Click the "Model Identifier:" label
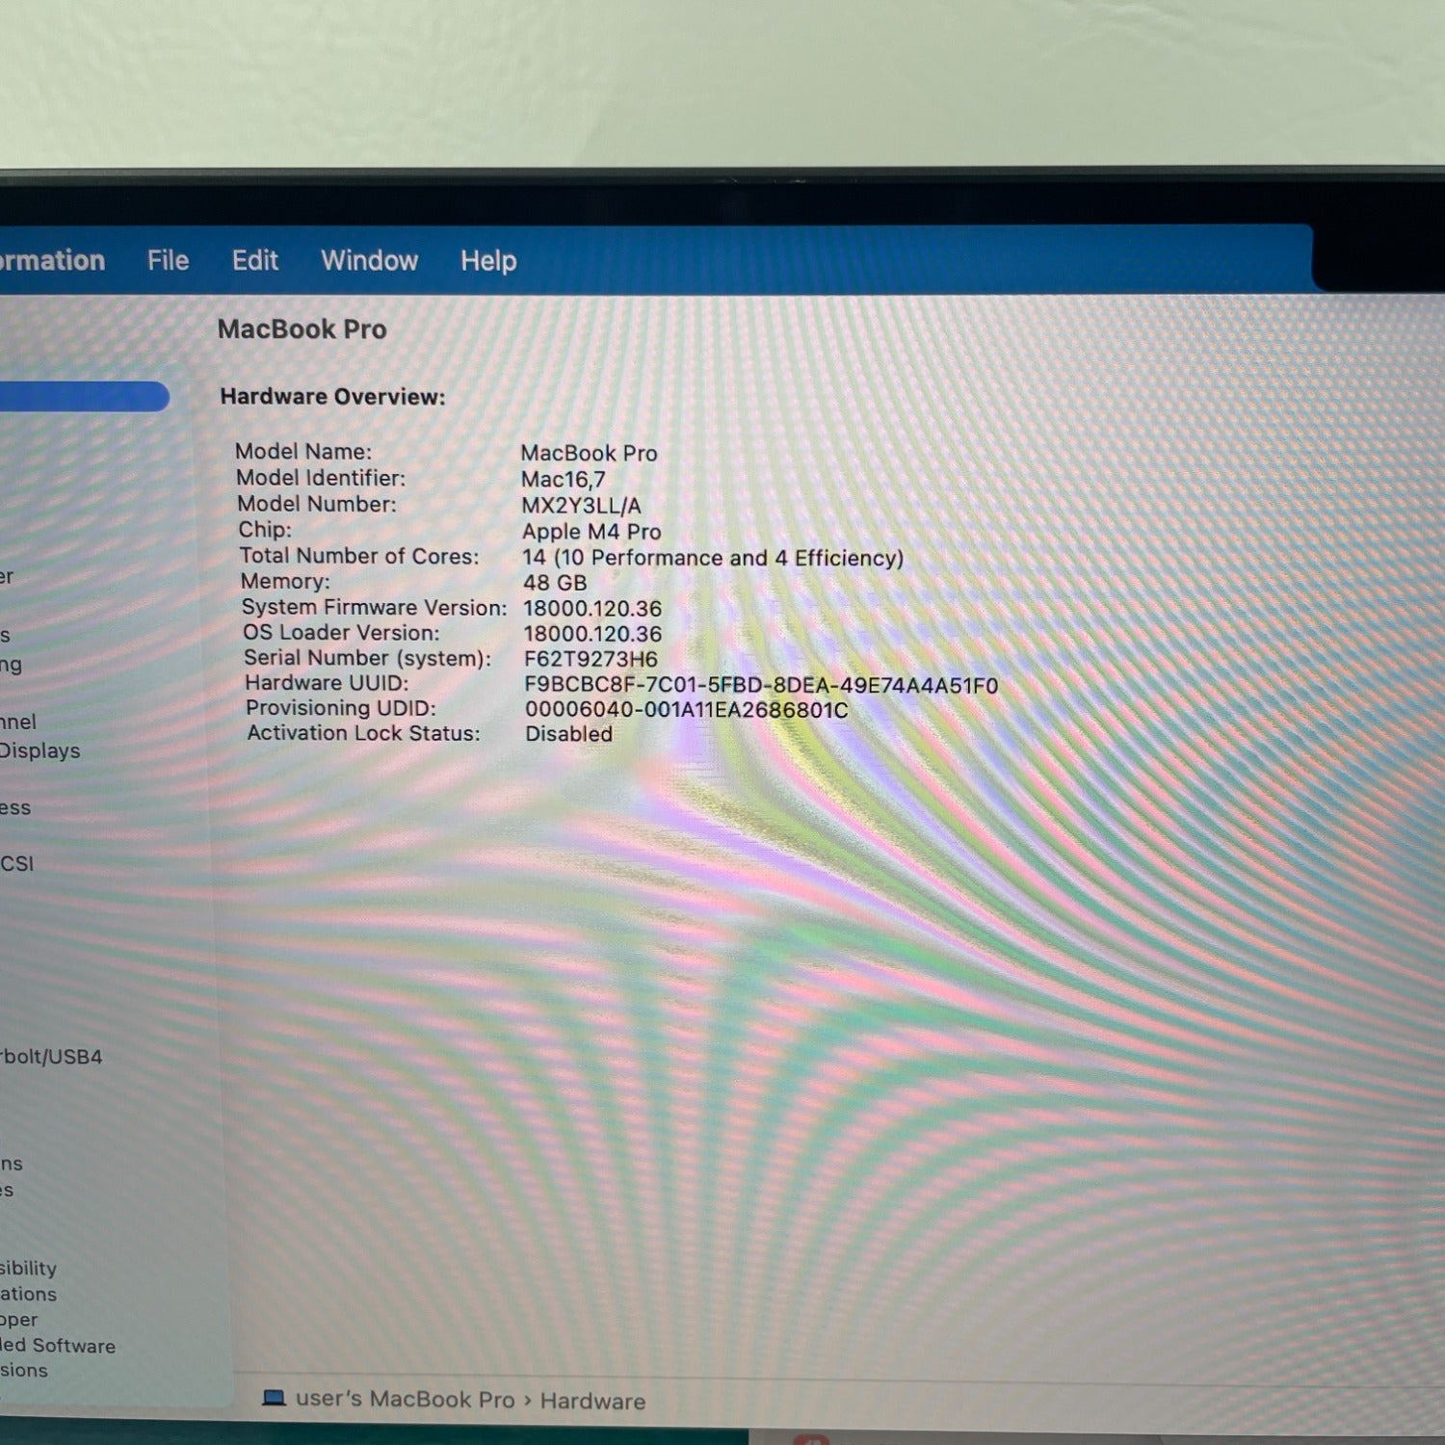The height and width of the screenshot is (1445, 1445). click(x=321, y=478)
